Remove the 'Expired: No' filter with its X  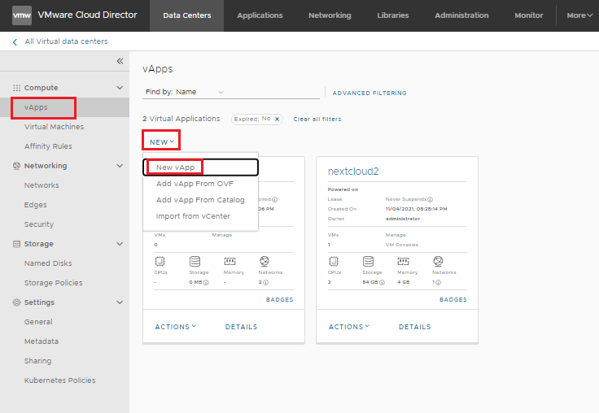(278, 119)
